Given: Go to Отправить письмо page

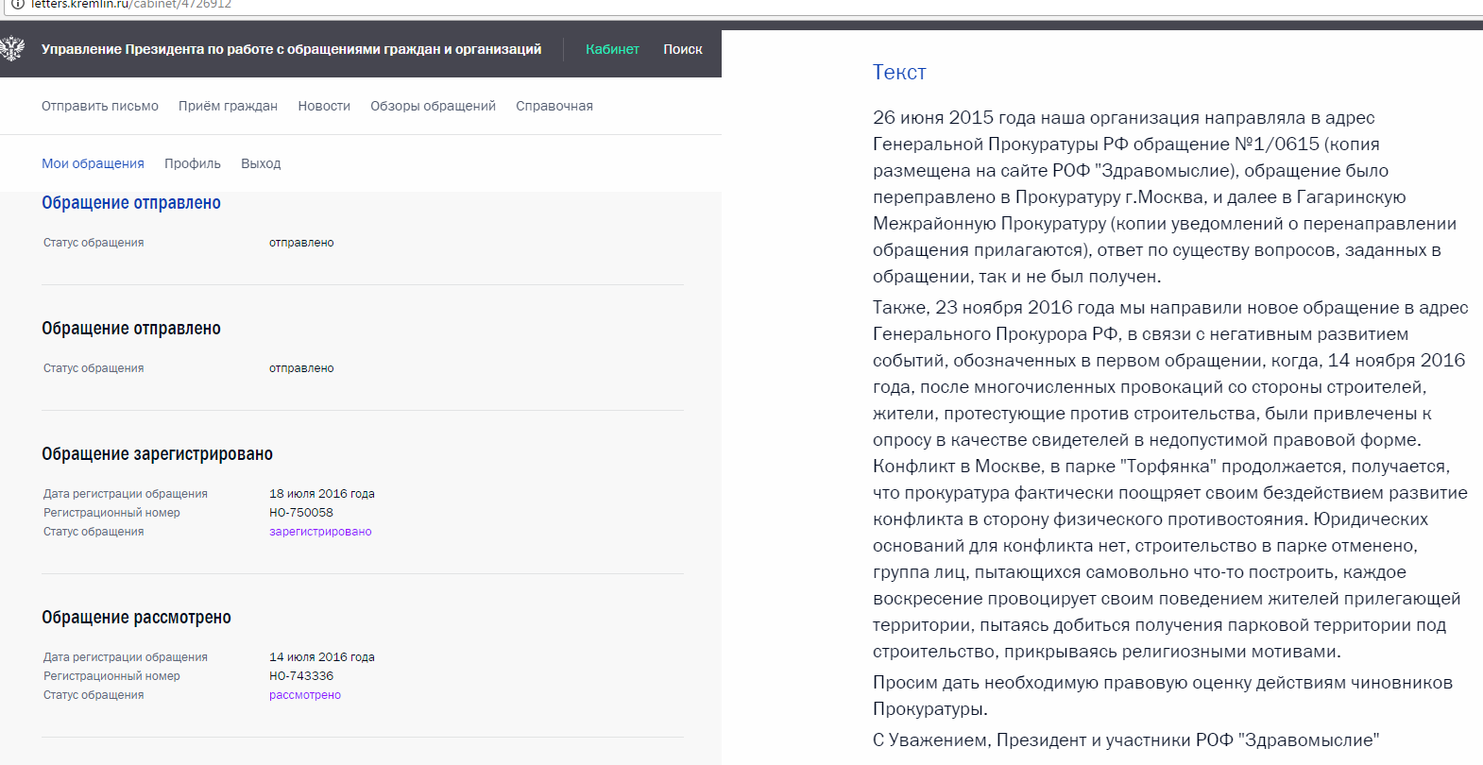Looking at the screenshot, I should [100, 106].
